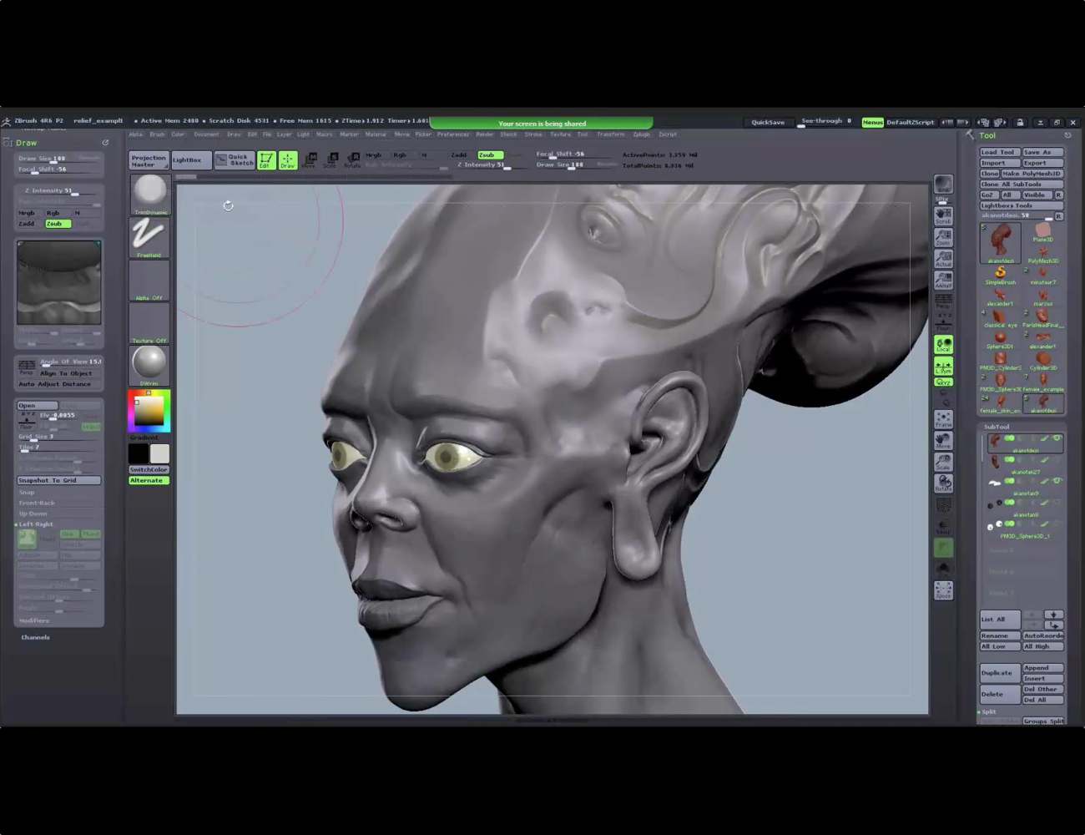Click the Move navigation icon in right shelf

[x=943, y=440]
